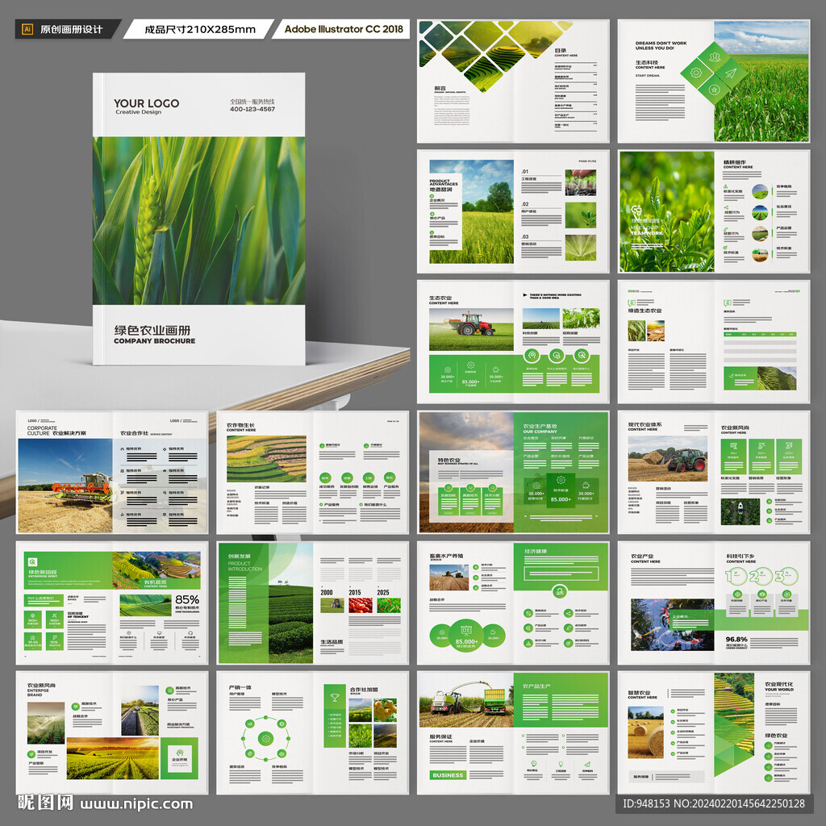Open the terraced rice field photo in 农作物生长
This screenshot has width=826, height=826.
click(266, 458)
